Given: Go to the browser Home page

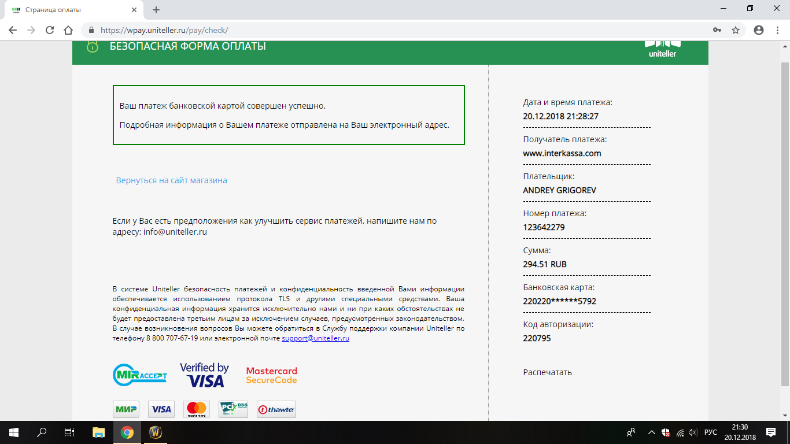Looking at the screenshot, I should (68, 30).
